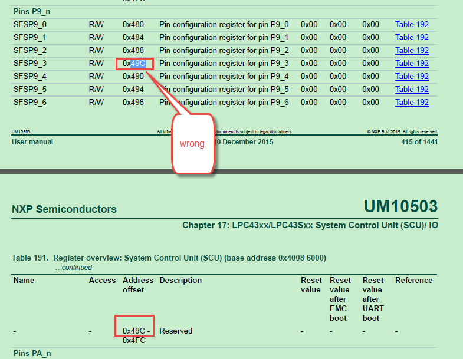This screenshot has width=463, height=359.
Task: Click the R/W access cell for SFSP9_0
Action: tap(96, 25)
